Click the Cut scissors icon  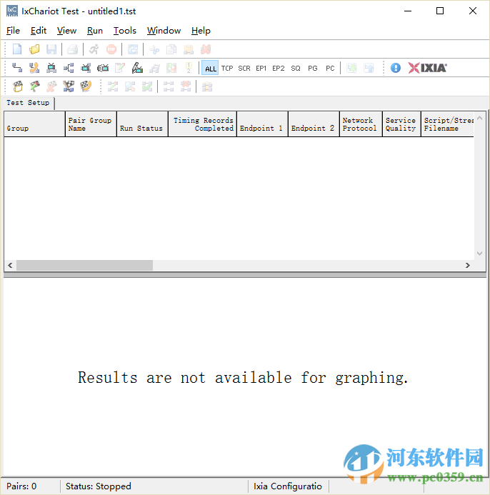154,49
